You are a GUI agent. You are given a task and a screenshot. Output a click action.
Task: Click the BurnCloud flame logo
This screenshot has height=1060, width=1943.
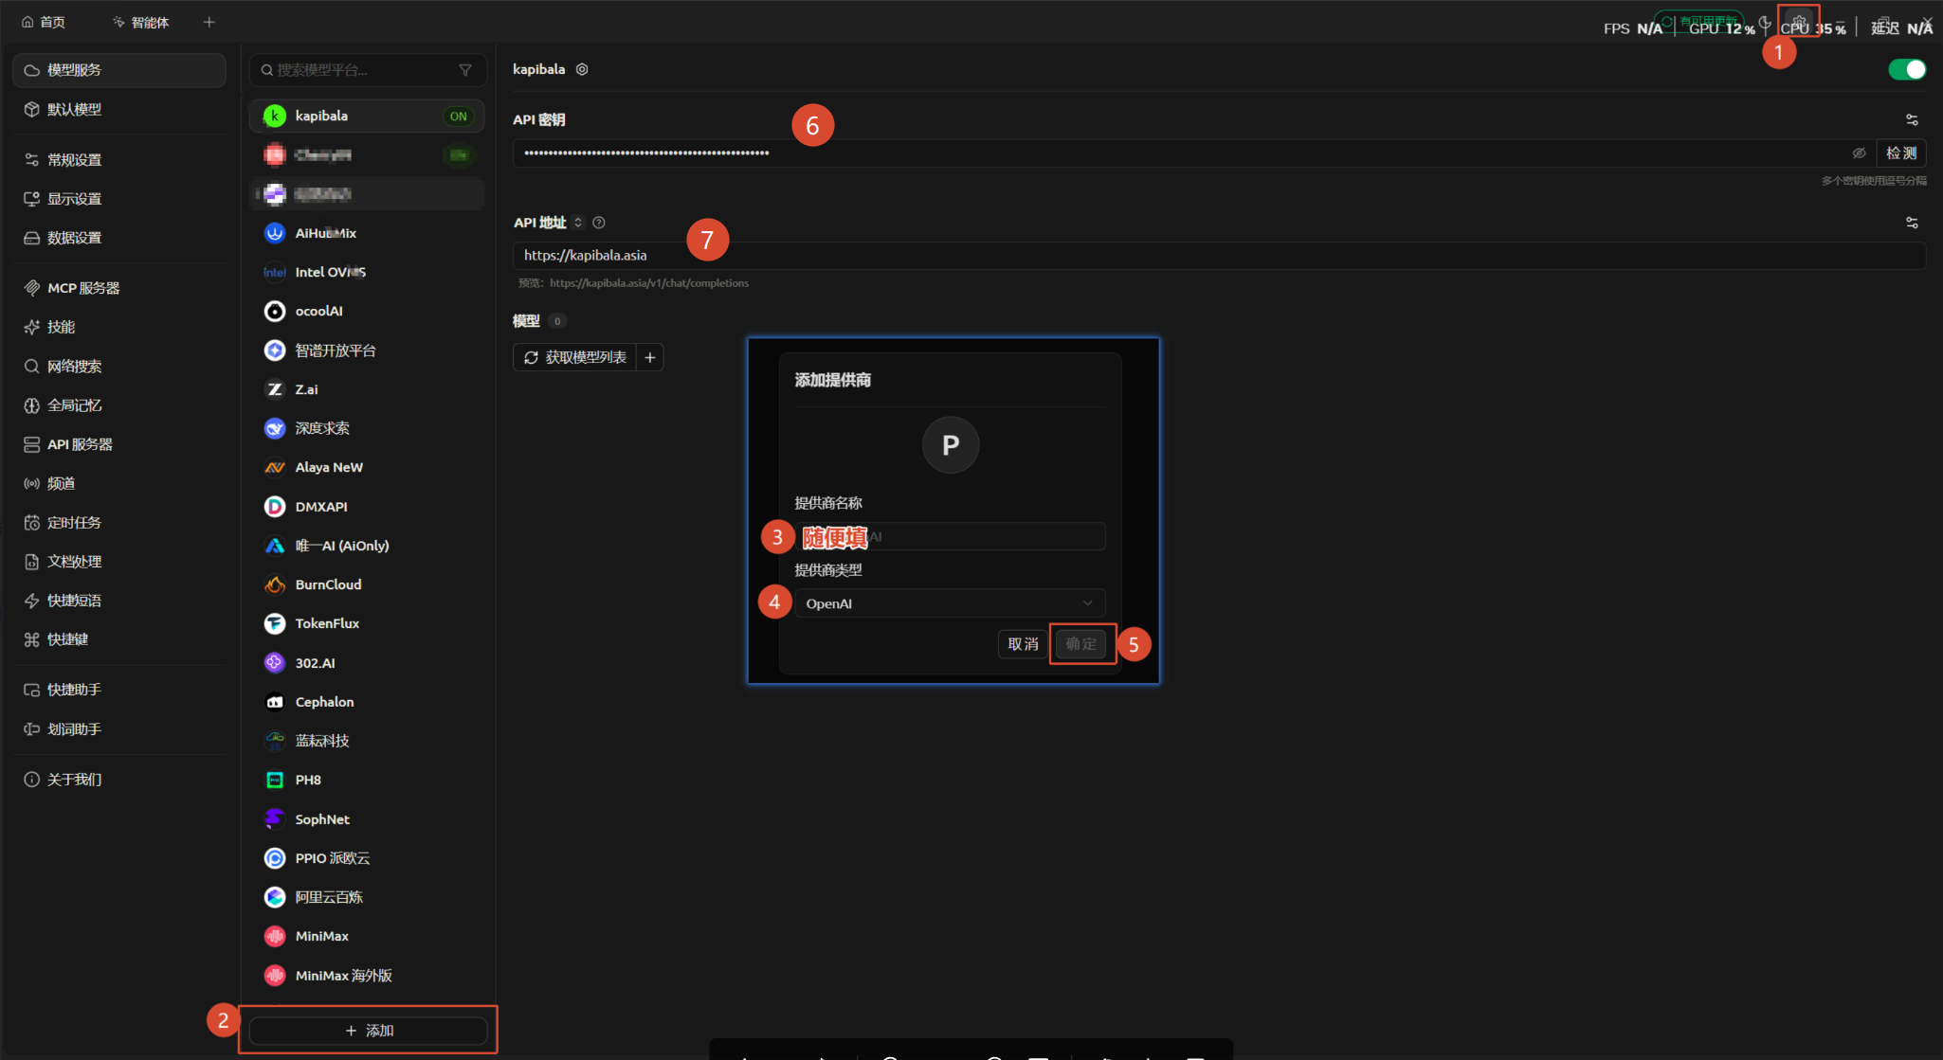(x=275, y=584)
